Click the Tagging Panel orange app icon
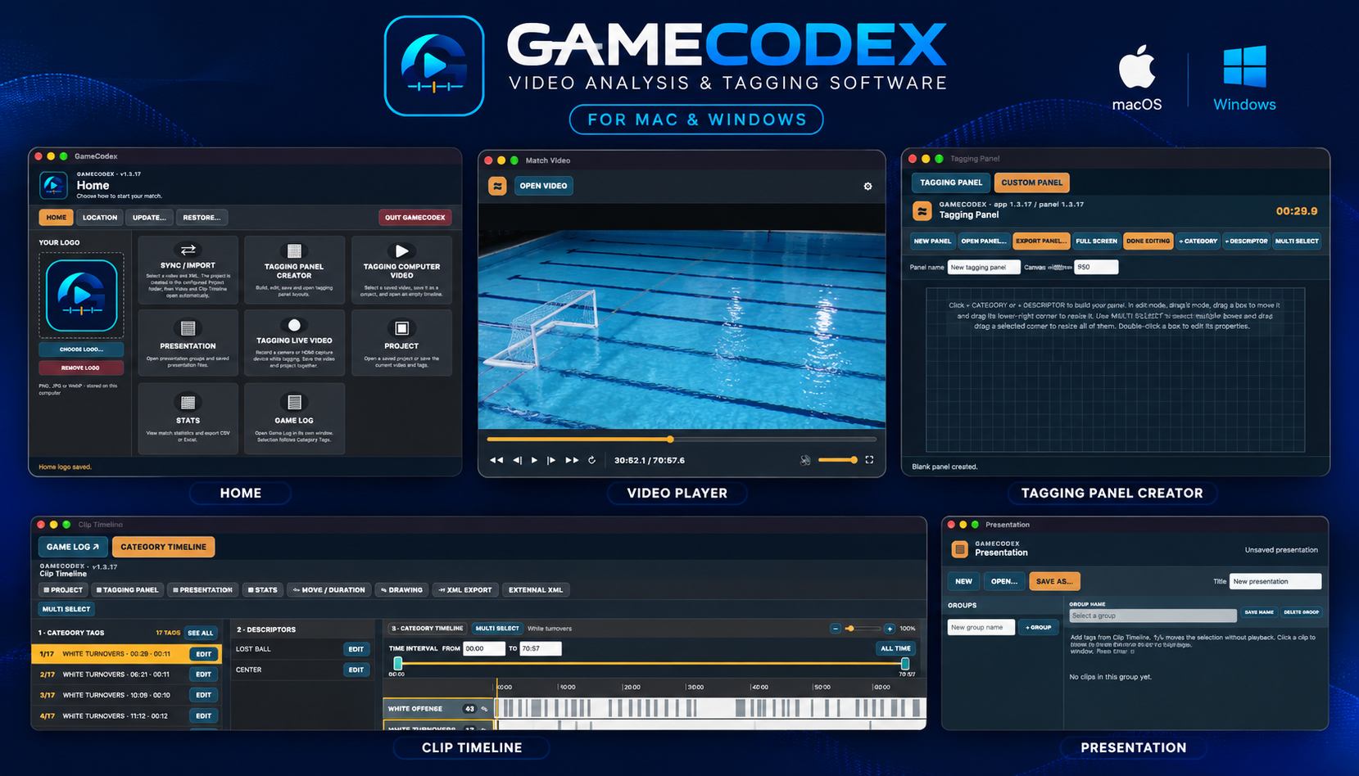The width and height of the screenshot is (1359, 776). point(922,211)
